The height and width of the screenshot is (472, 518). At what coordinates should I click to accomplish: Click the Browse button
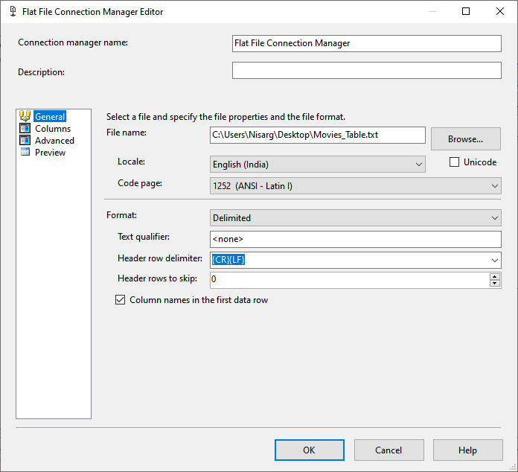click(x=465, y=138)
